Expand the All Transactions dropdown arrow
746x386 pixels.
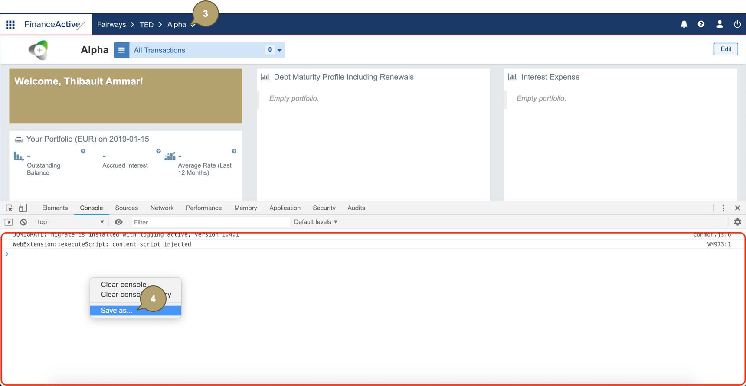(280, 50)
